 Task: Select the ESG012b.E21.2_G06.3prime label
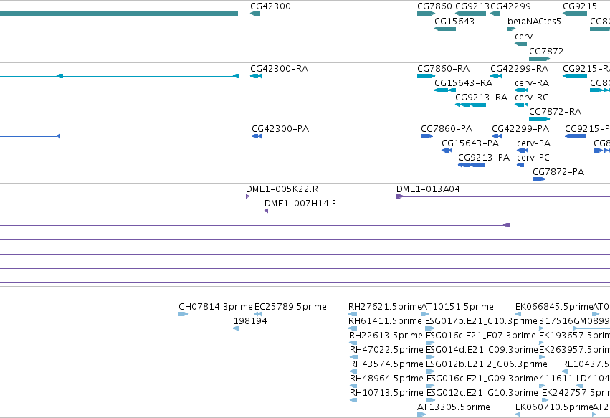tap(487, 364)
